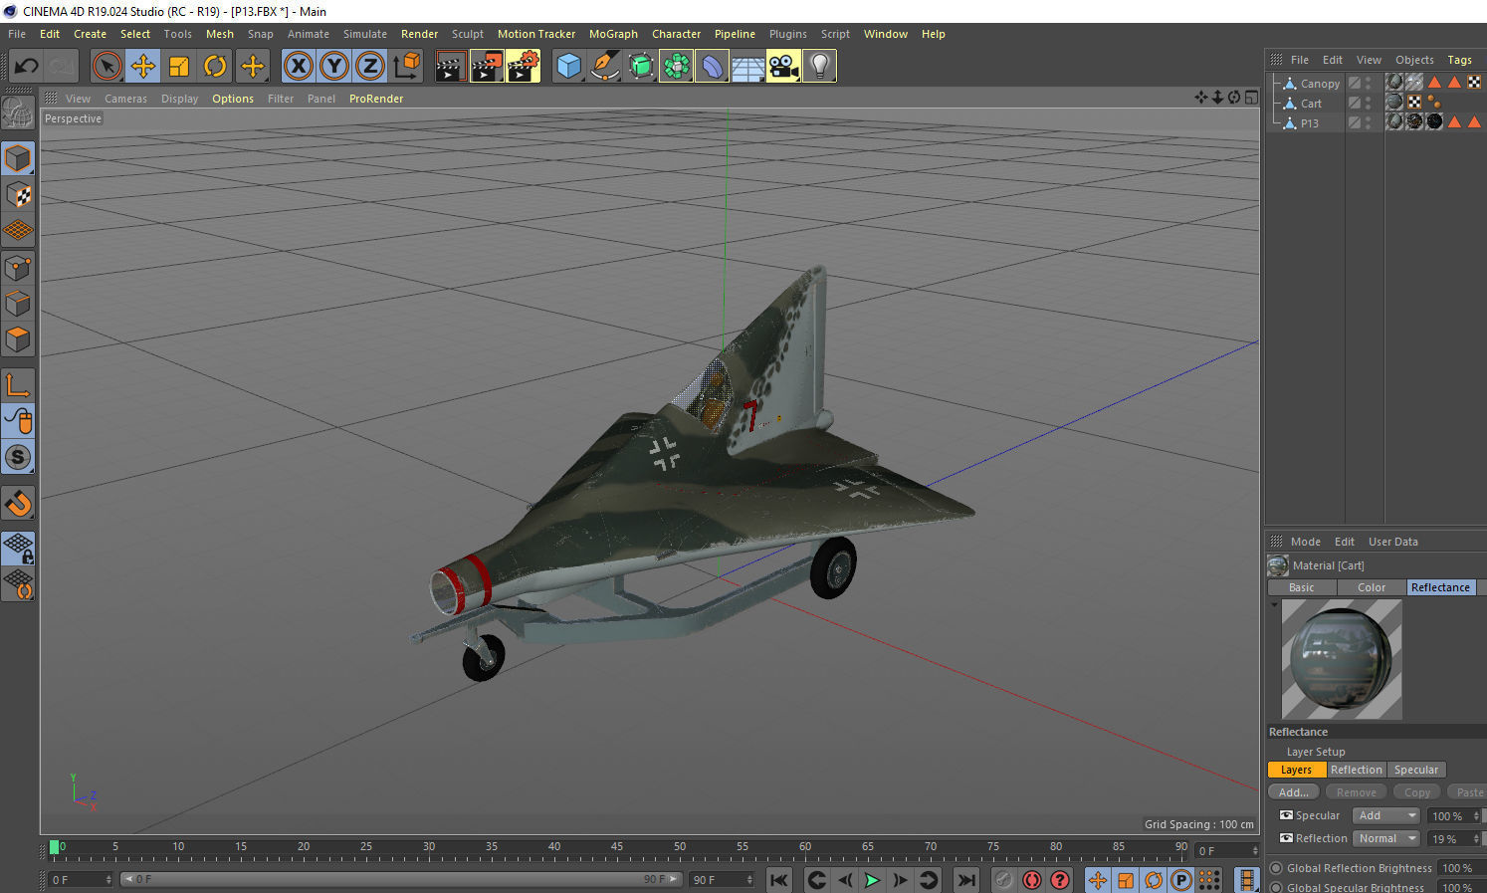Open the Simulate menu

point(365,34)
